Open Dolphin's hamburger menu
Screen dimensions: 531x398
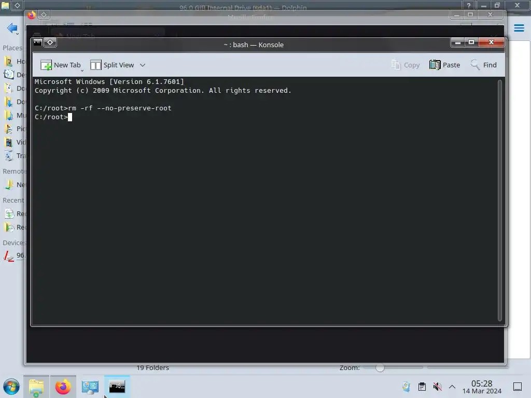(519, 28)
